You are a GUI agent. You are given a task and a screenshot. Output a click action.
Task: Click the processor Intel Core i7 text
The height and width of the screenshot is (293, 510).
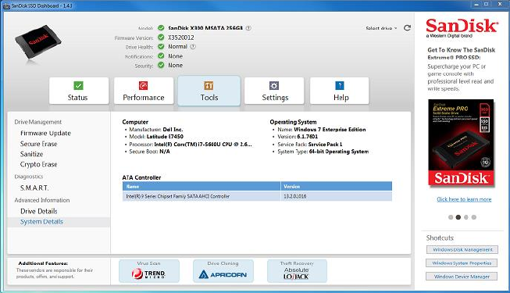pyautogui.click(x=203, y=145)
